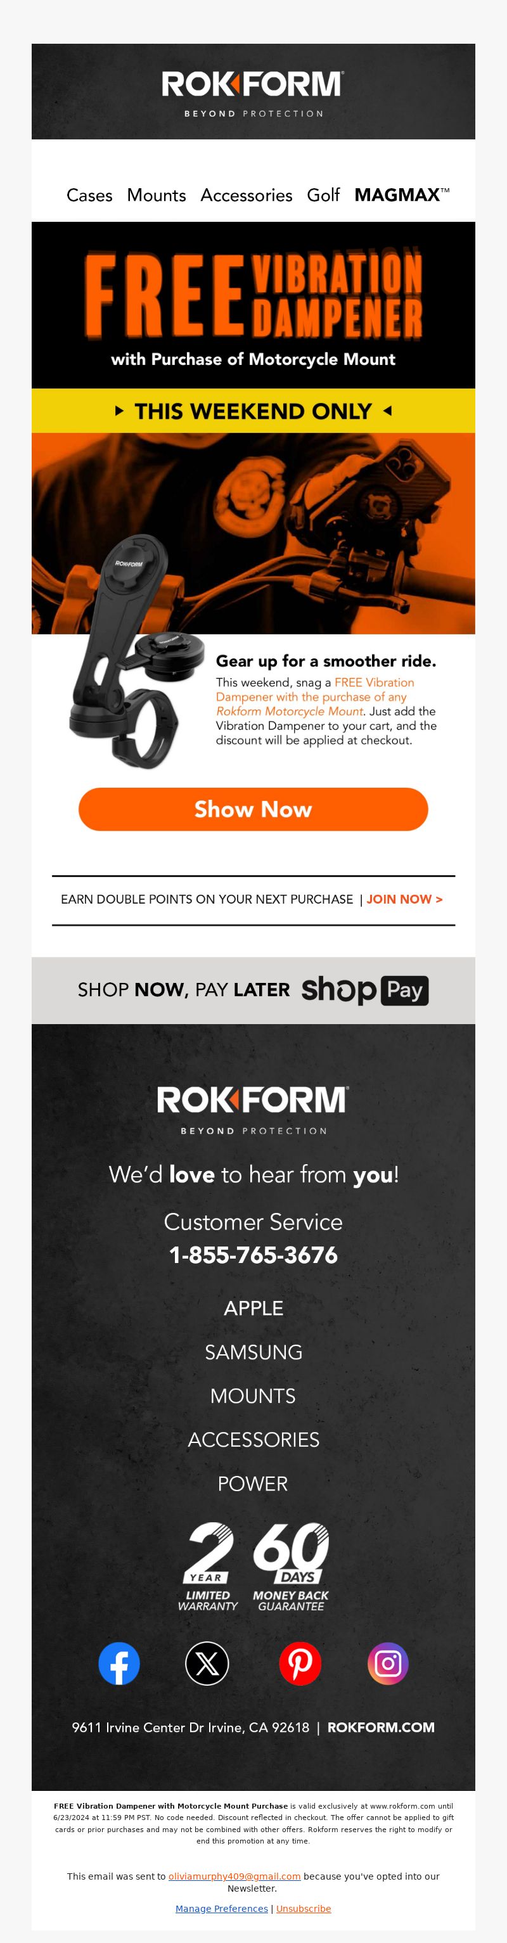Screen dimensions: 507x1943
Task: Click the JOIN NOW link
Action: pyautogui.click(x=404, y=899)
